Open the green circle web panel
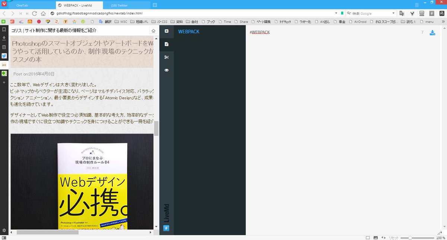The width and height of the screenshot is (447, 240). [4, 74]
